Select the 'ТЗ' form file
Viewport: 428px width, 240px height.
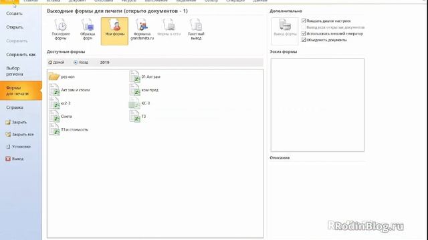138,116
